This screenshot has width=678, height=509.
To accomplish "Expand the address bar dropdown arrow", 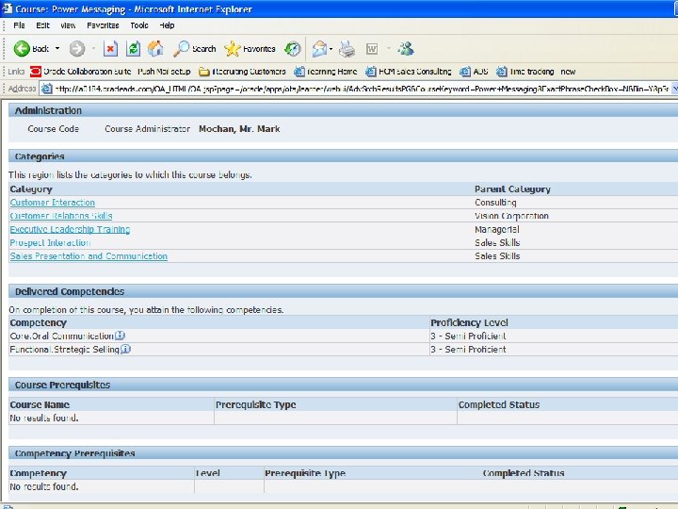I will pos(674,89).
